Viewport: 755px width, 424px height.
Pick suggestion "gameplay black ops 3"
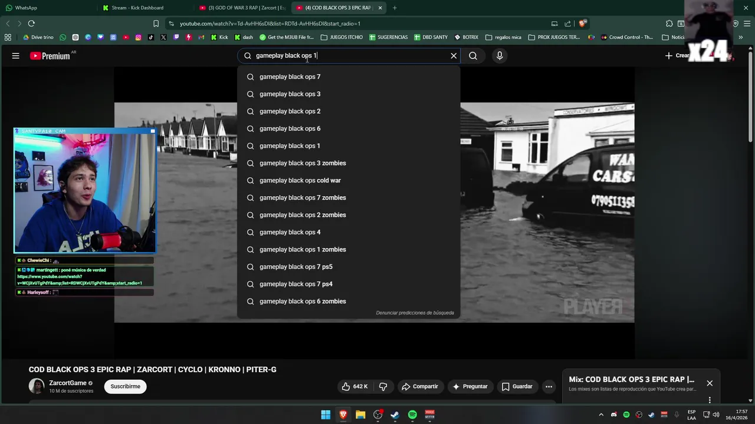pyautogui.click(x=349, y=94)
